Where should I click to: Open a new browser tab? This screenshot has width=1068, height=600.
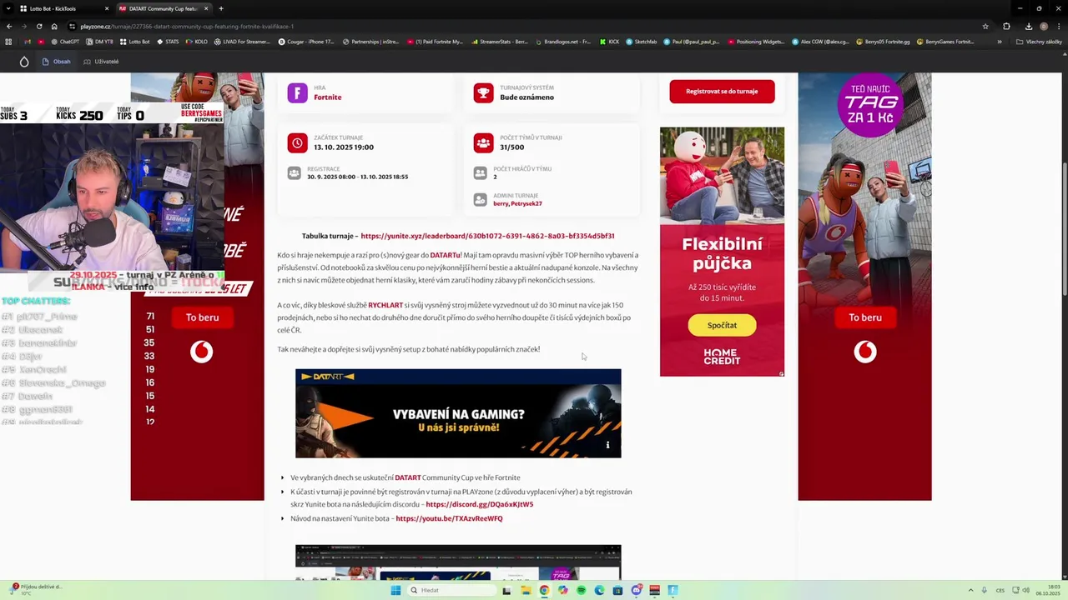click(x=221, y=8)
